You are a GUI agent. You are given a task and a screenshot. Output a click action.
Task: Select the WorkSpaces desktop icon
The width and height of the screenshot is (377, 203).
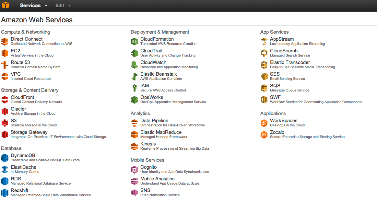click(264, 123)
